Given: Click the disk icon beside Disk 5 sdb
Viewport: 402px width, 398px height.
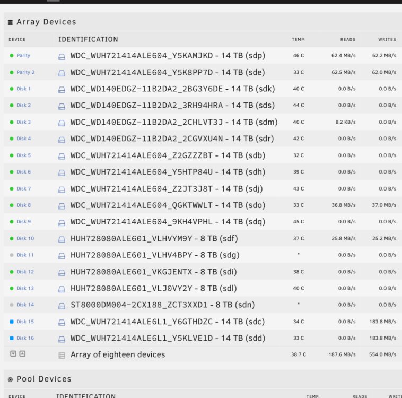Looking at the screenshot, I should pos(62,157).
